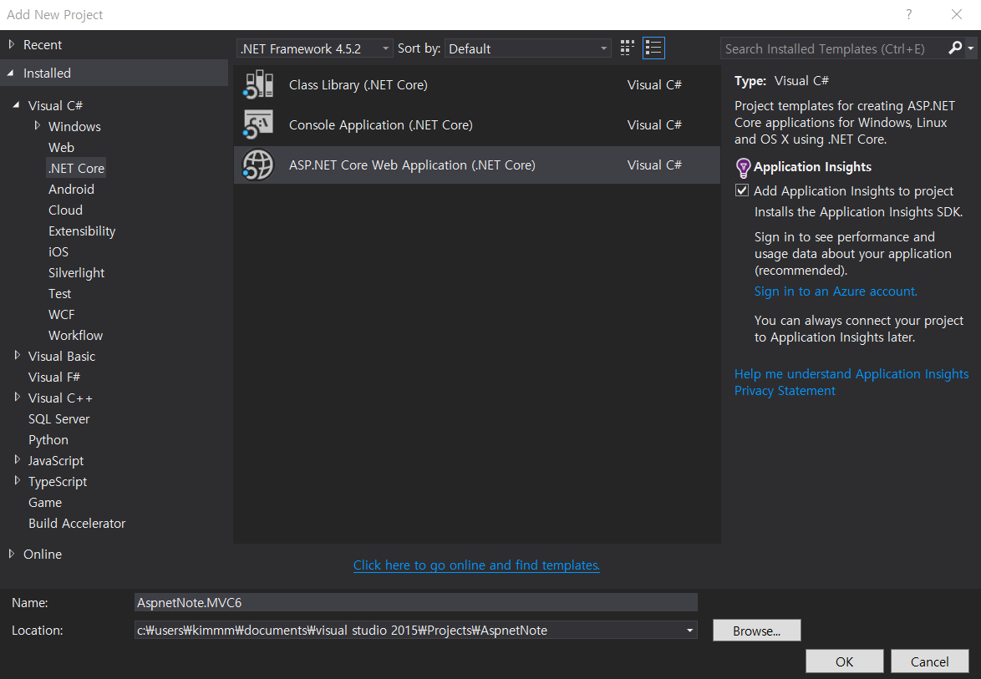Switch to list view layout
The height and width of the screenshot is (679, 981).
tap(653, 48)
